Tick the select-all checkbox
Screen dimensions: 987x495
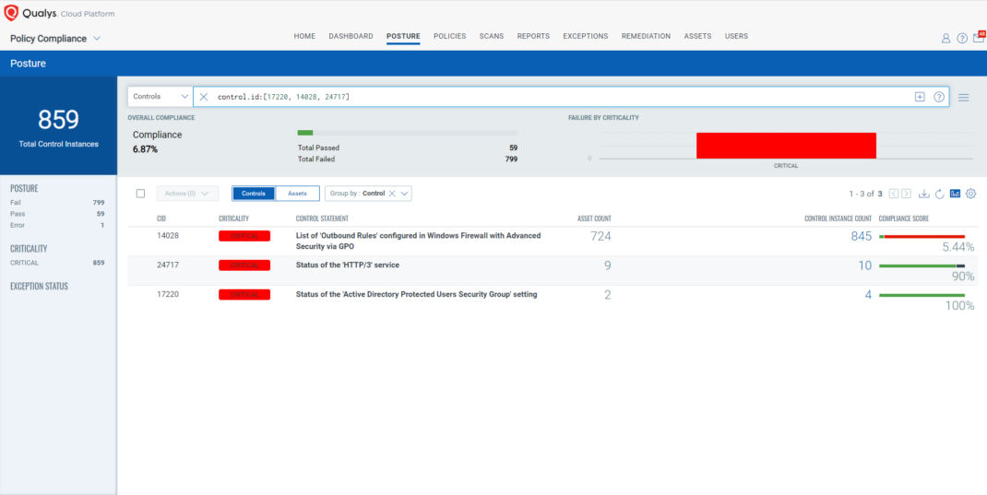pyautogui.click(x=140, y=194)
